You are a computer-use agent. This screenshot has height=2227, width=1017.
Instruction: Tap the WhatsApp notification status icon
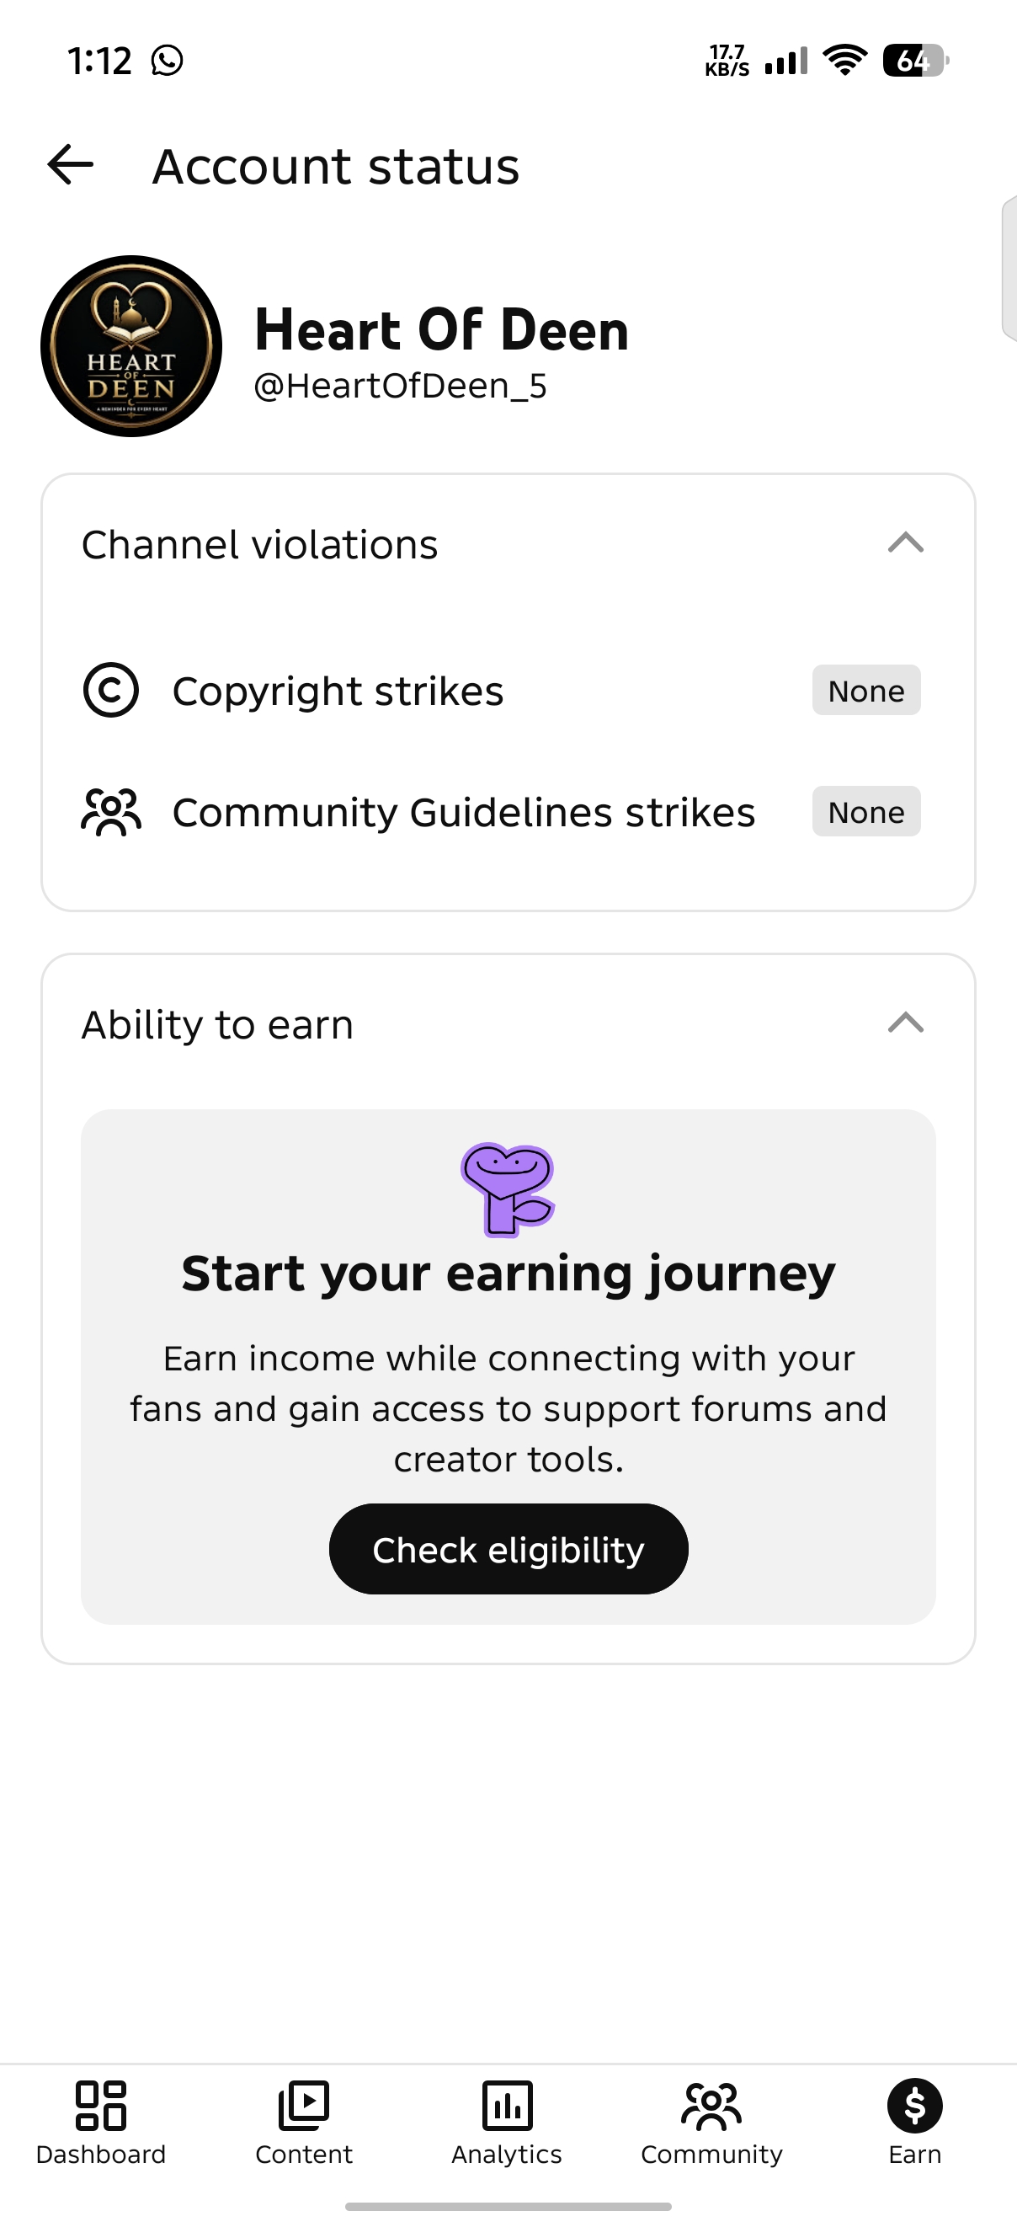tap(167, 61)
